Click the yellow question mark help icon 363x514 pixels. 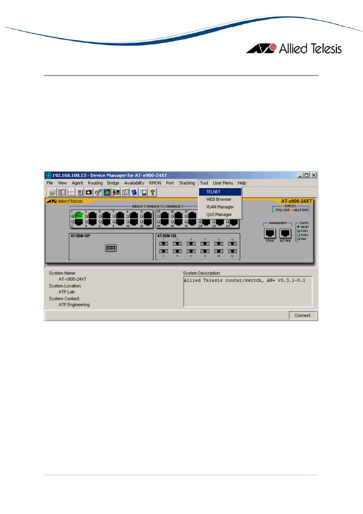[x=153, y=193]
